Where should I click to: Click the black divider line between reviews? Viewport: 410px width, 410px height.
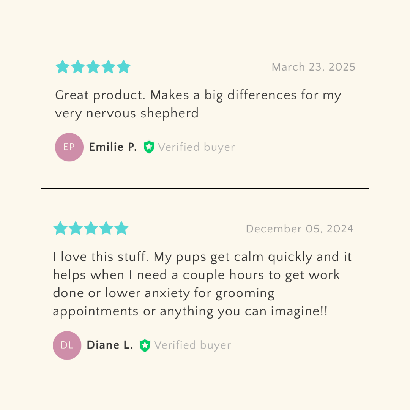[x=205, y=188]
